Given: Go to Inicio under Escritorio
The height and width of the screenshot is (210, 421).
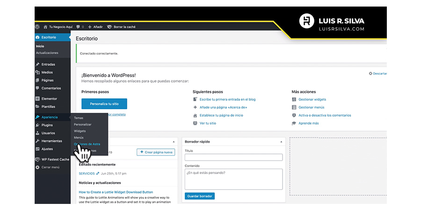Looking at the screenshot, I should (x=40, y=46).
